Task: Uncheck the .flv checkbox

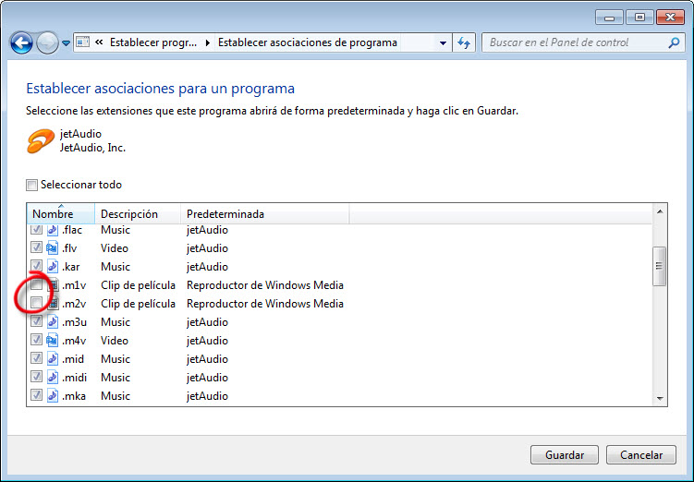Action: pos(36,247)
